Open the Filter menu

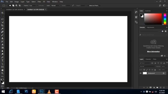pos(39,2)
